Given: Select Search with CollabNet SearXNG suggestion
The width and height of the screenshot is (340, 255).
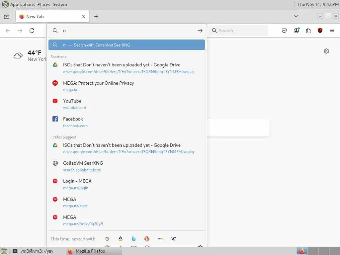Looking at the screenshot, I should click(x=127, y=45).
